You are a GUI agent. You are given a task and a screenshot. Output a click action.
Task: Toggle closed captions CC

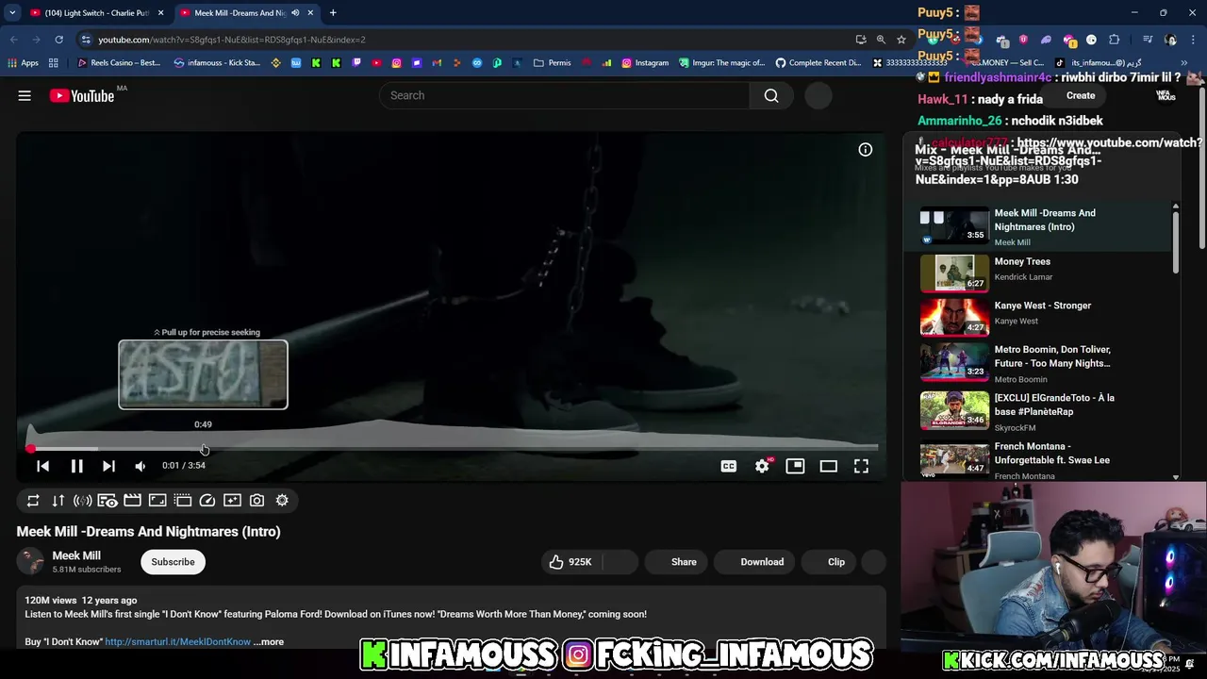729,466
